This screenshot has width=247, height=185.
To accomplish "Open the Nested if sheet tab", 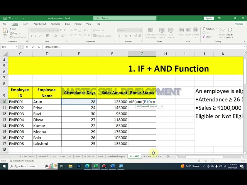I will coord(43,156).
